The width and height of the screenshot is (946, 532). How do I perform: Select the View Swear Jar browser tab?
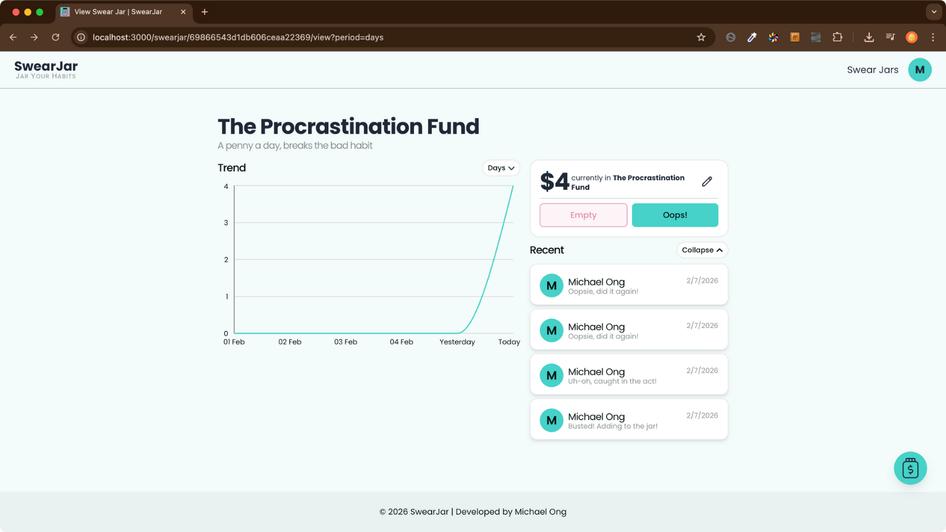click(118, 12)
